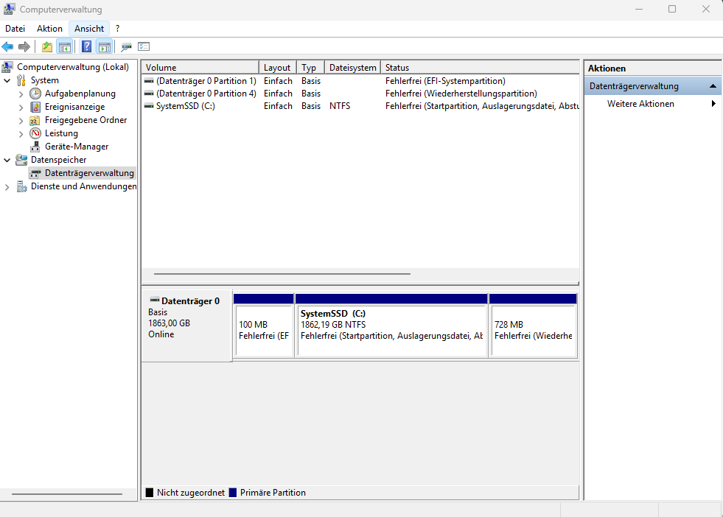
Task: Click the Leistung gauge icon
Action: 35,133
